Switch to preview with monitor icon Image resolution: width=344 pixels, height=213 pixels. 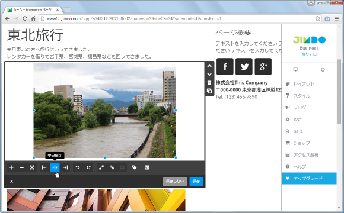point(295,70)
